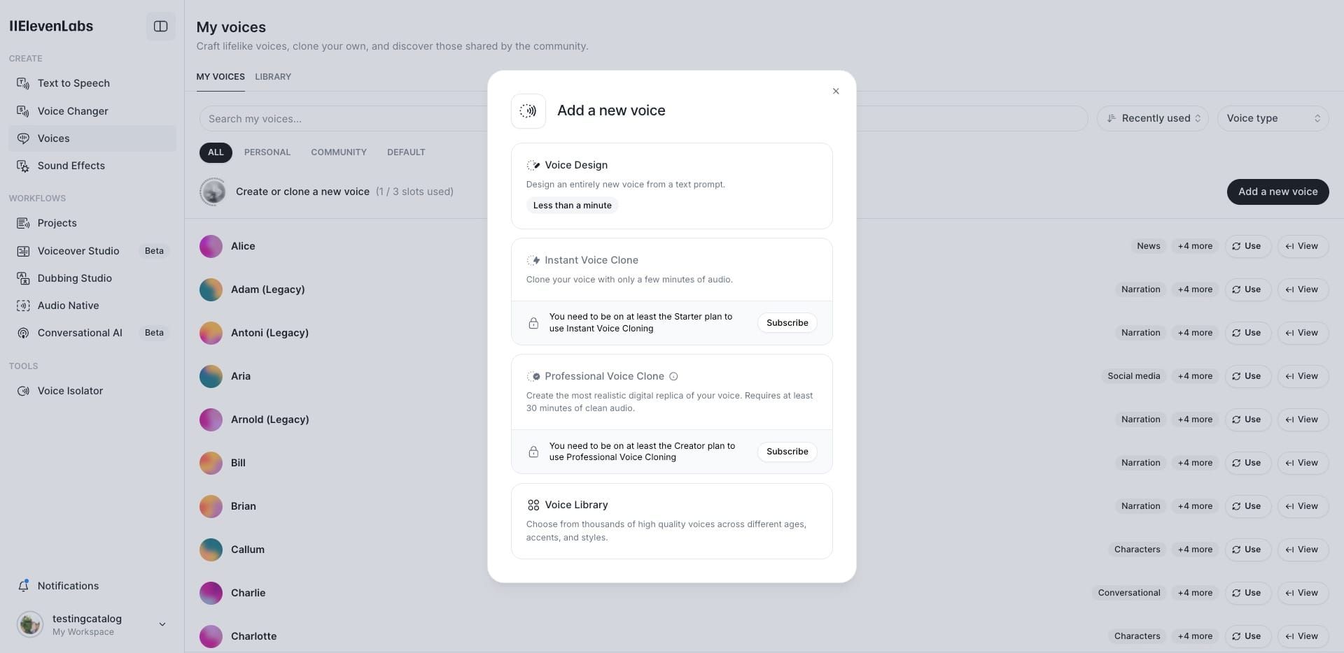1344x653 pixels.
Task: Click the Audio Native sidebar icon
Action: coord(23,306)
